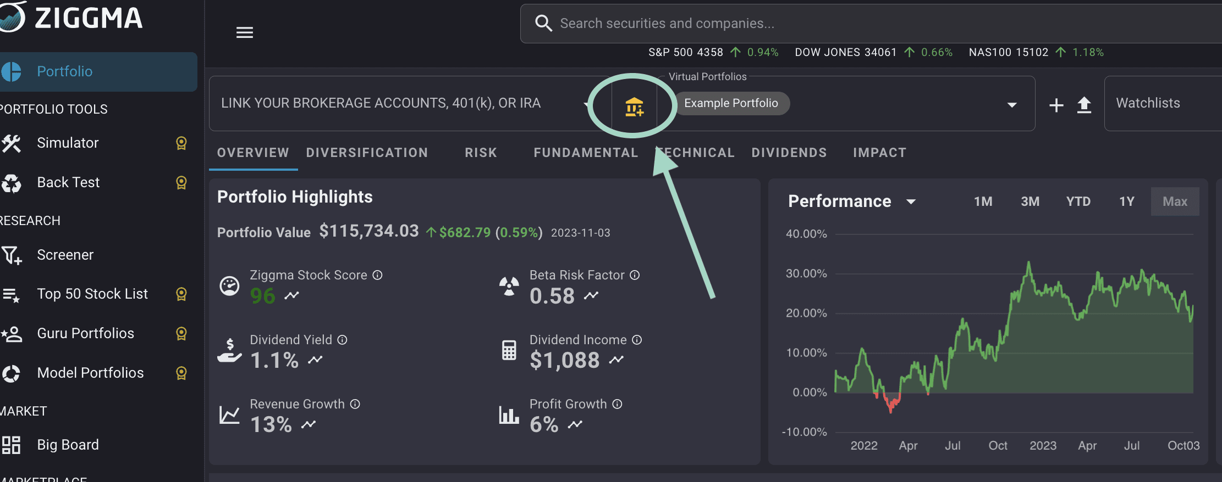Click the Ziggma logo
This screenshot has height=482, width=1222.
point(70,18)
